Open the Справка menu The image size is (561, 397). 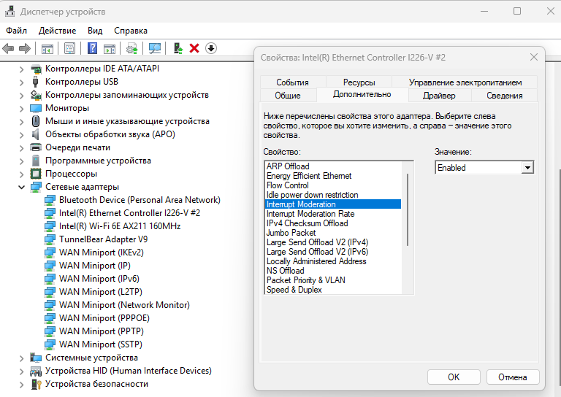pos(131,31)
